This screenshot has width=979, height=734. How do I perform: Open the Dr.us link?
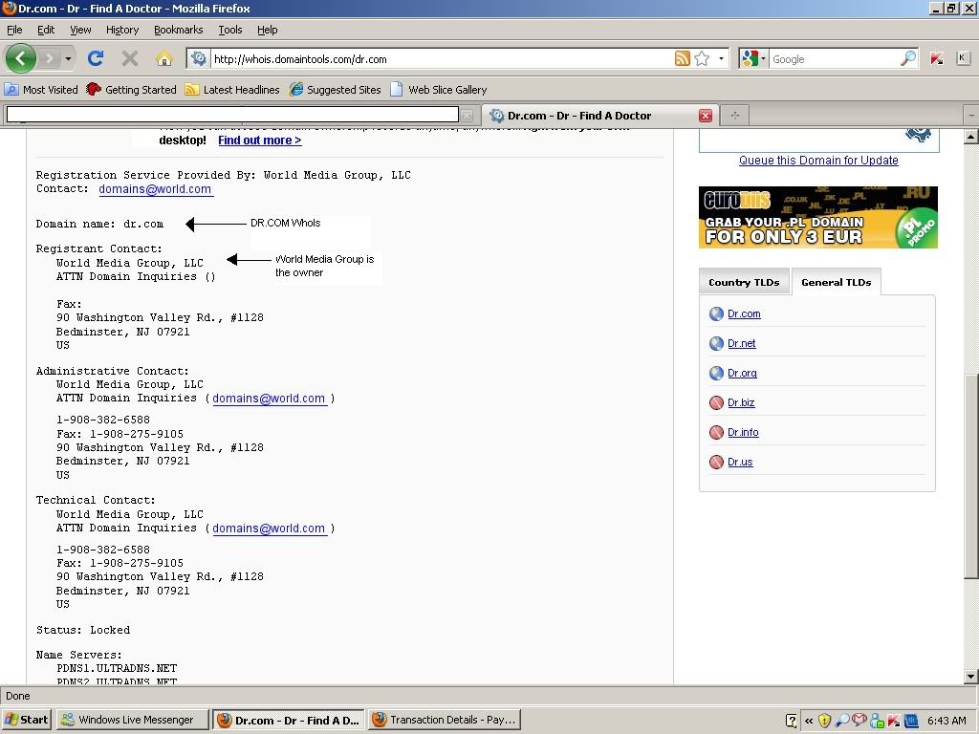pos(741,462)
